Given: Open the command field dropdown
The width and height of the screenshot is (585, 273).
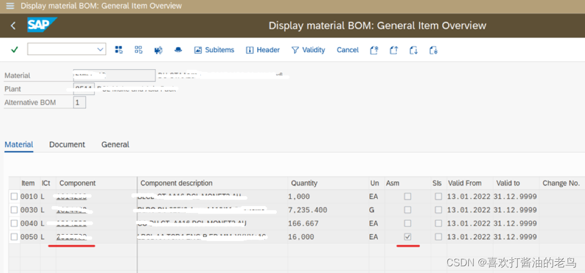Looking at the screenshot, I should pos(100,49).
